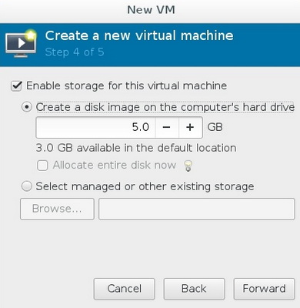The width and height of the screenshot is (300, 308).
Task: Increase disk size with plus button
Action: (x=190, y=127)
